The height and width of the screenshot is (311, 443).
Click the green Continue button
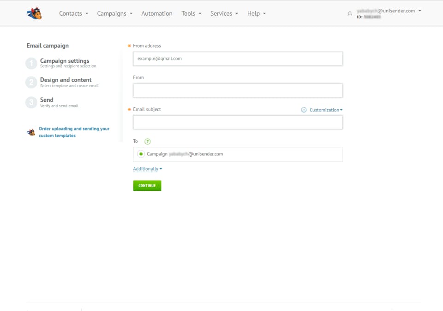(147, 186)
